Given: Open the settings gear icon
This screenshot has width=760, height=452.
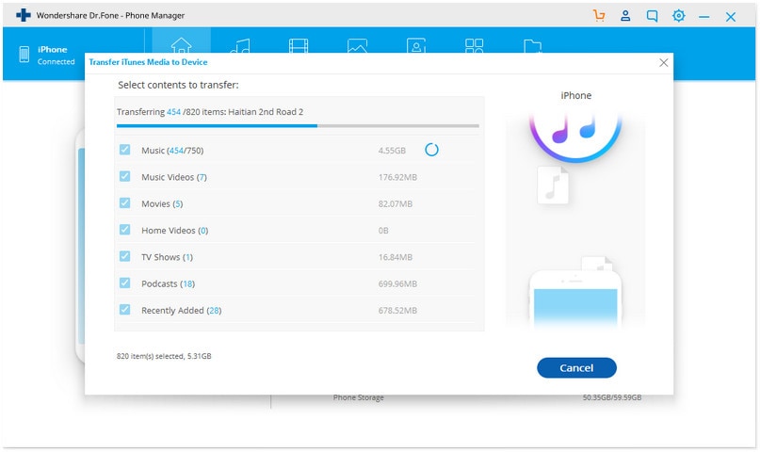Looking at the screenshot, I should pyautogui.click(x=679, y=15).
